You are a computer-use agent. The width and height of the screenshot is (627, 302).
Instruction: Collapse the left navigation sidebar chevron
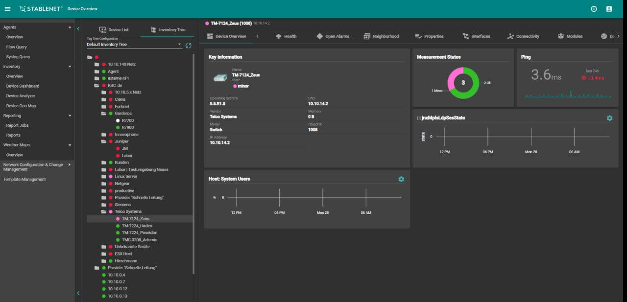pyautogui.click(x=78, y=29)
